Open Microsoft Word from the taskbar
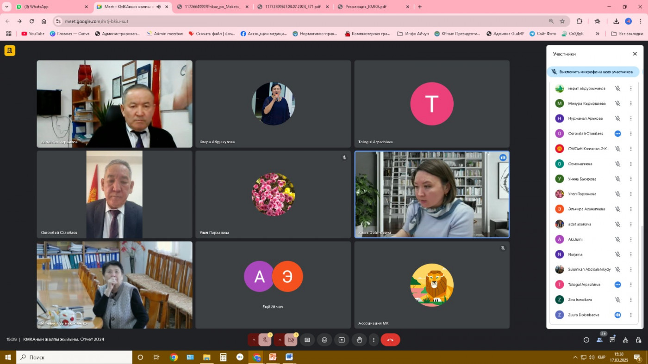 coord(289,357)
